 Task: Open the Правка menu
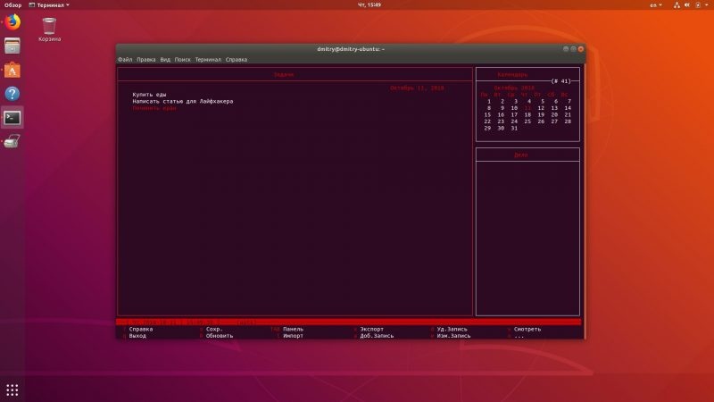point(145,59)
